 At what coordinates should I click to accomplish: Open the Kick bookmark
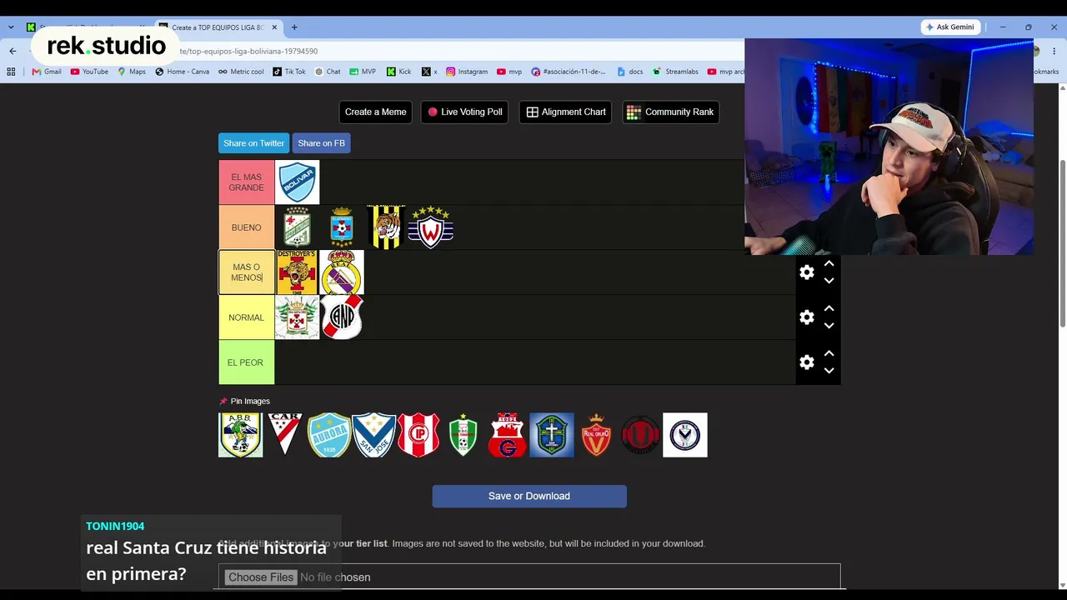tap(398, 72)
